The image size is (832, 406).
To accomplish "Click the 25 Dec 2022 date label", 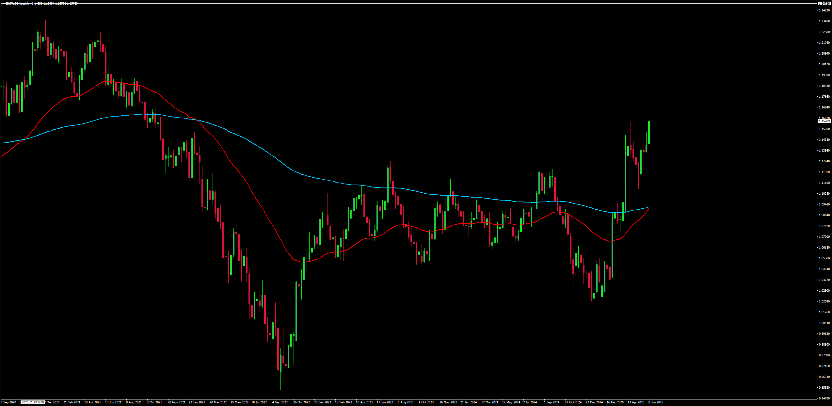I will (x=323, y=402).
